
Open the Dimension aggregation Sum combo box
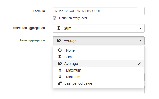coord(99,28)
